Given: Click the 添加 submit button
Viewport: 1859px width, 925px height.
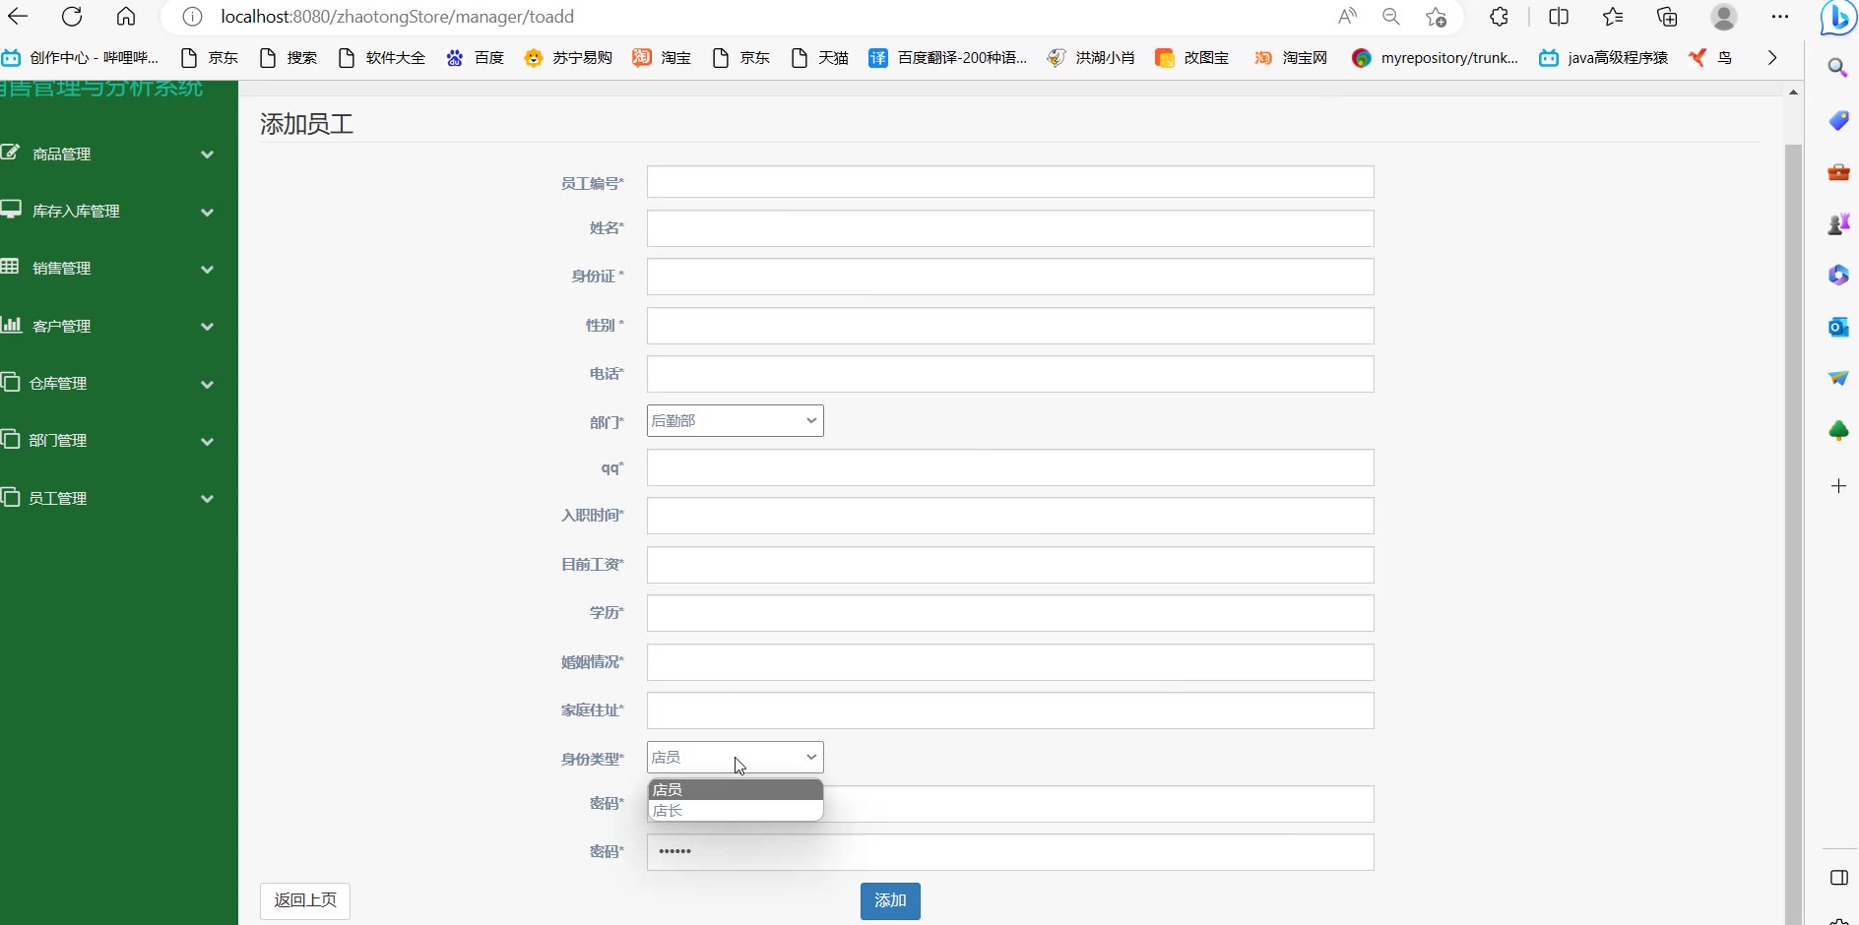Looking at the screenshot, I should (x=890, y=901).
